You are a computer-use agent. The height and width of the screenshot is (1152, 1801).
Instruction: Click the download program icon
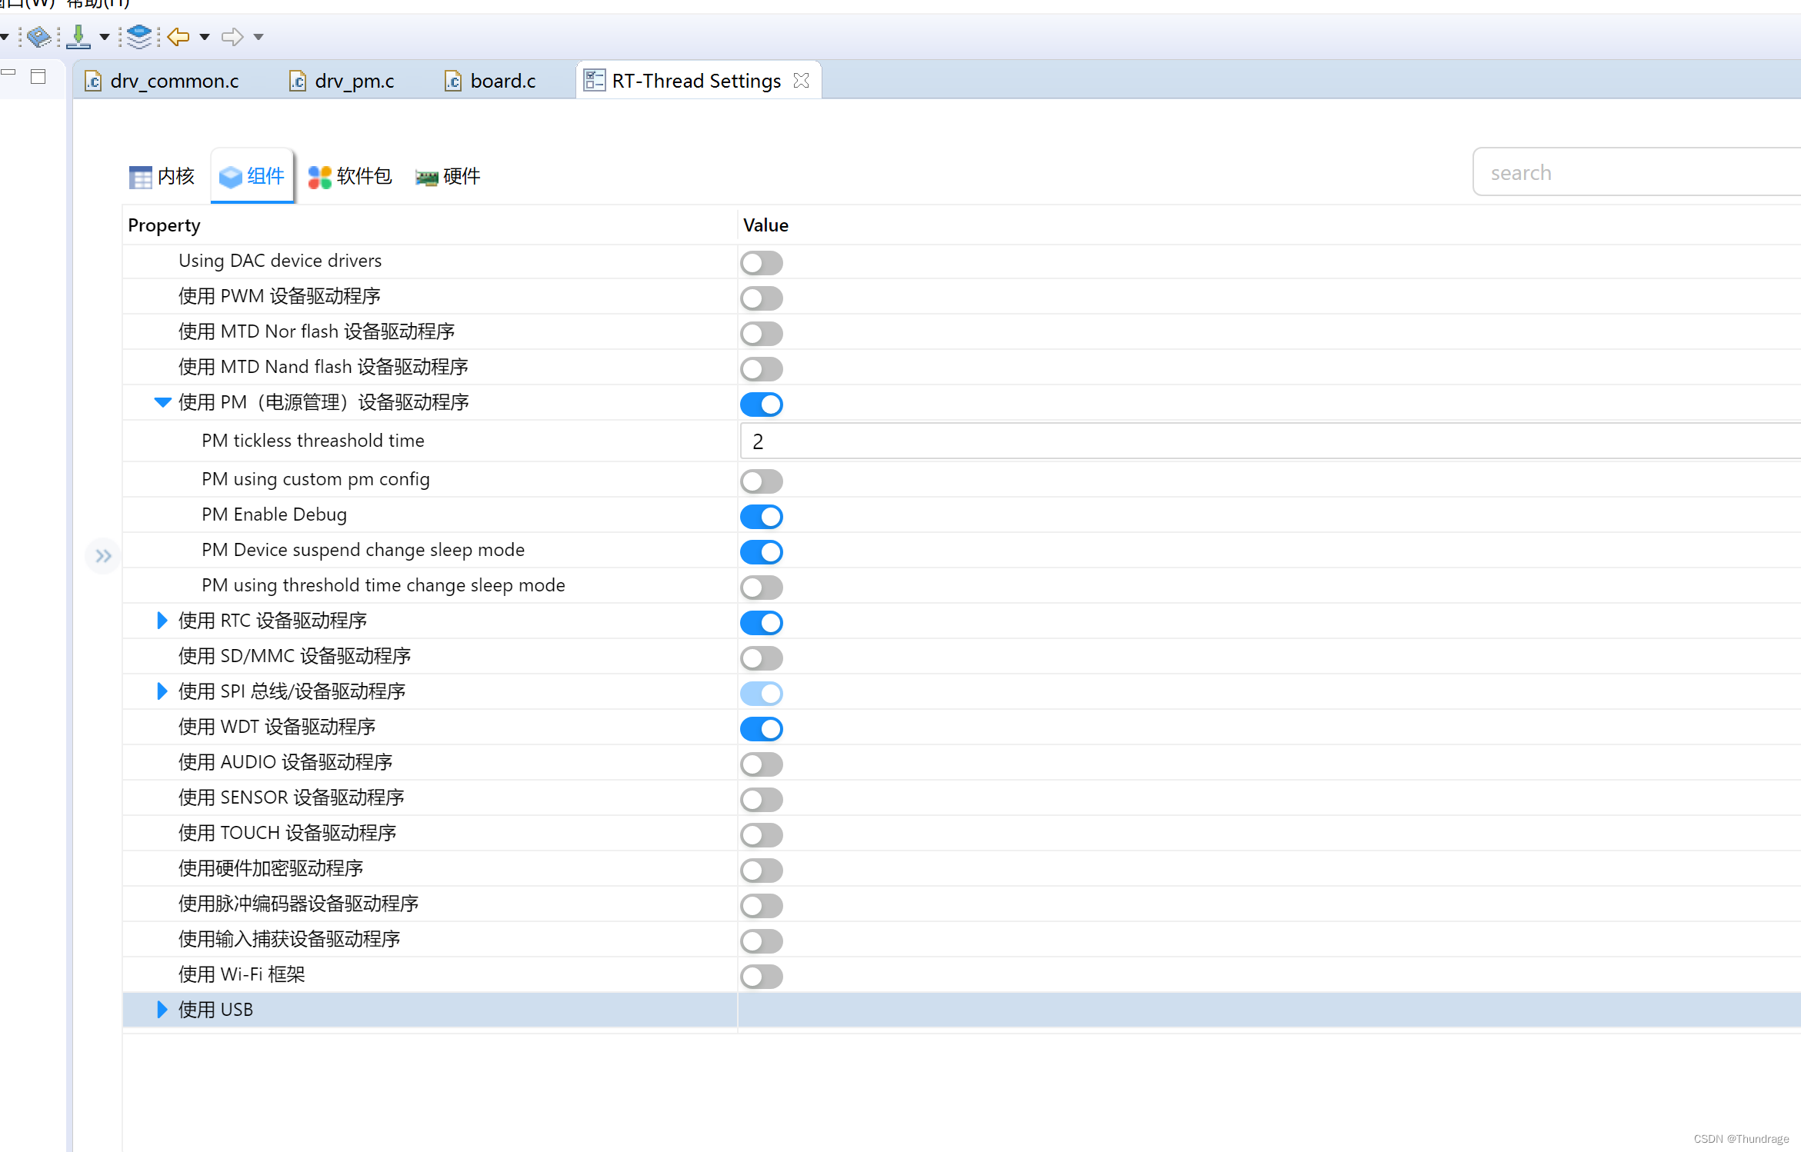point(78,36)
